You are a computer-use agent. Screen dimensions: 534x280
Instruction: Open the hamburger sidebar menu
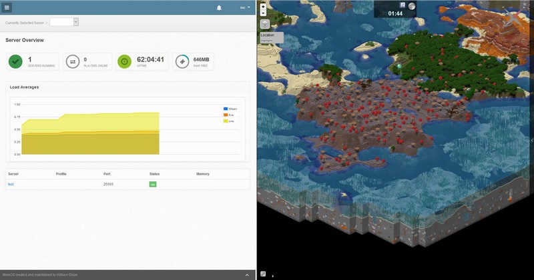click(7, 7)
